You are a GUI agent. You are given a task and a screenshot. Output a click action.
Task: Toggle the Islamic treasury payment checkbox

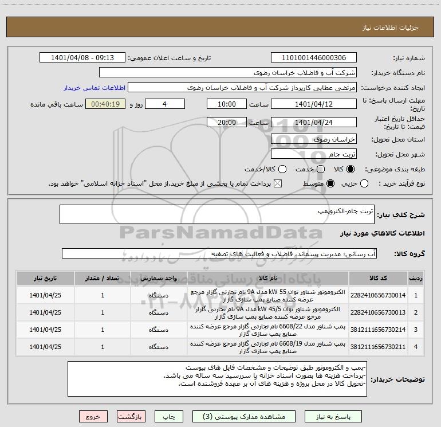[278, 183]
